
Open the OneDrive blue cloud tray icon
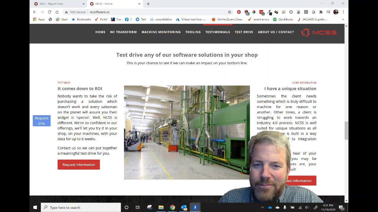click(270, 208)
